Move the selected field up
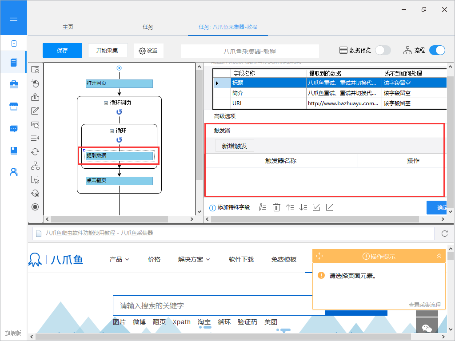This screenshot has height=341, width=455. click(x=290, y=207)
